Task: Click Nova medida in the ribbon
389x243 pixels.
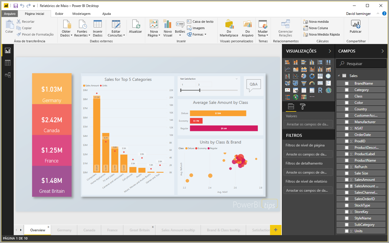Action: point(316,22)
